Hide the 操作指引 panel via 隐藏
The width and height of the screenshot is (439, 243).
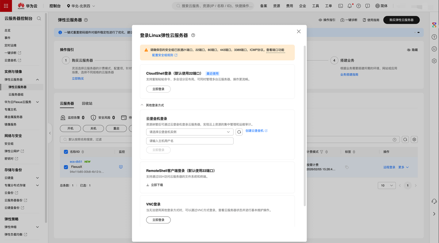point(412,50)
